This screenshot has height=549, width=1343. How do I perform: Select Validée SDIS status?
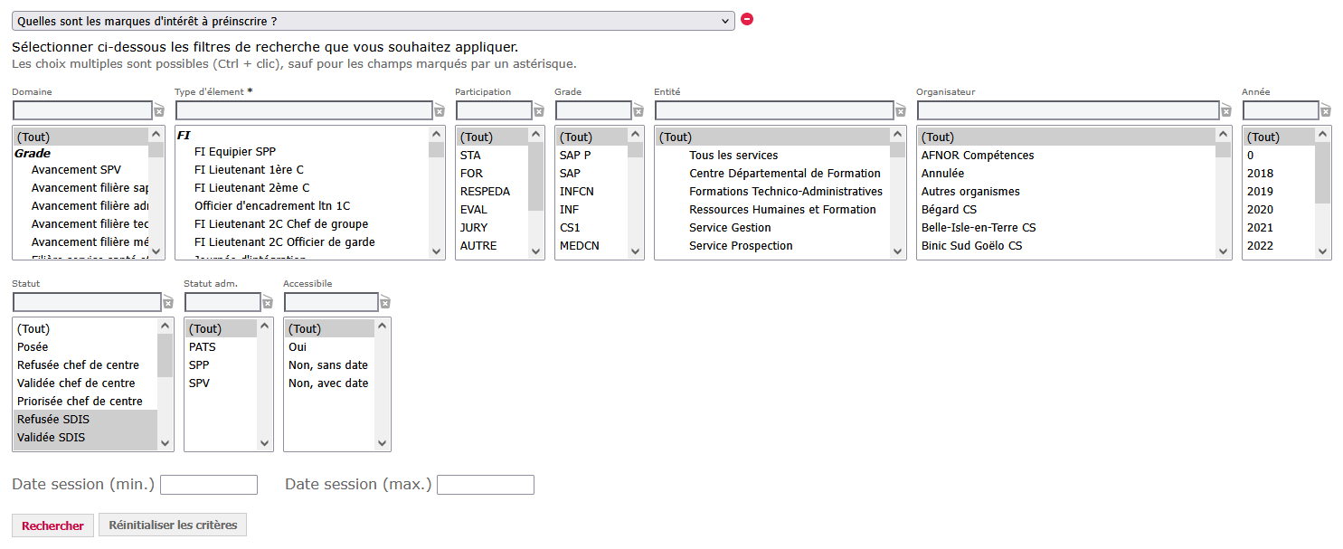86,438
